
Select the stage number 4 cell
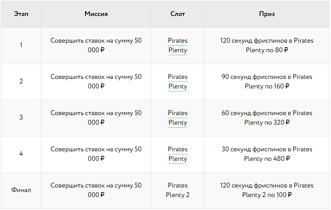tap(21, 154)
